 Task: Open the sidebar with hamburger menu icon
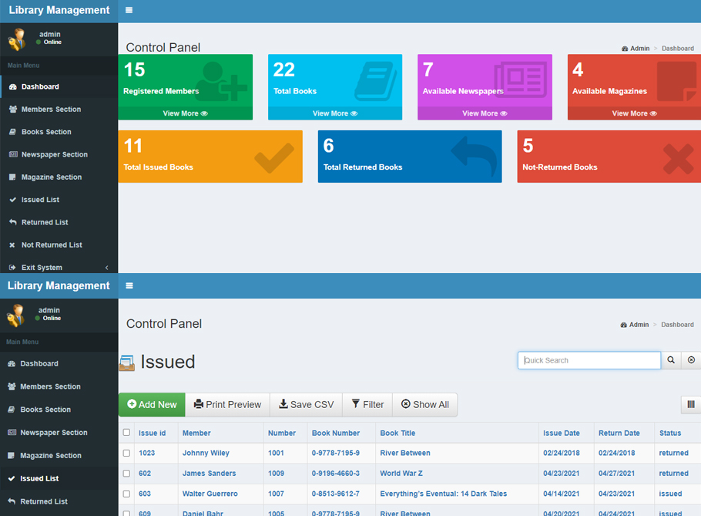pyautogui.click(x=129, y=10)
